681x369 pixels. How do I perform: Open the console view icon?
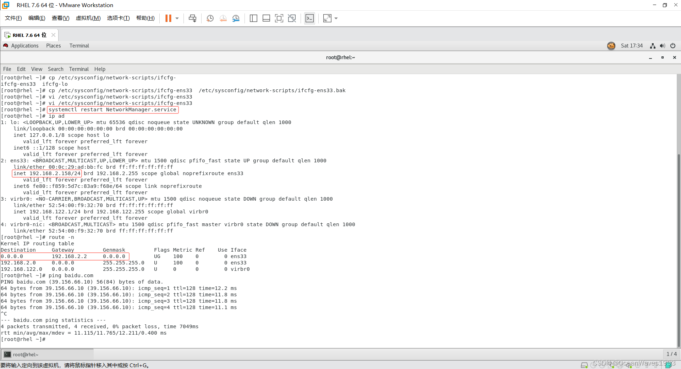[x=309, y=18]
